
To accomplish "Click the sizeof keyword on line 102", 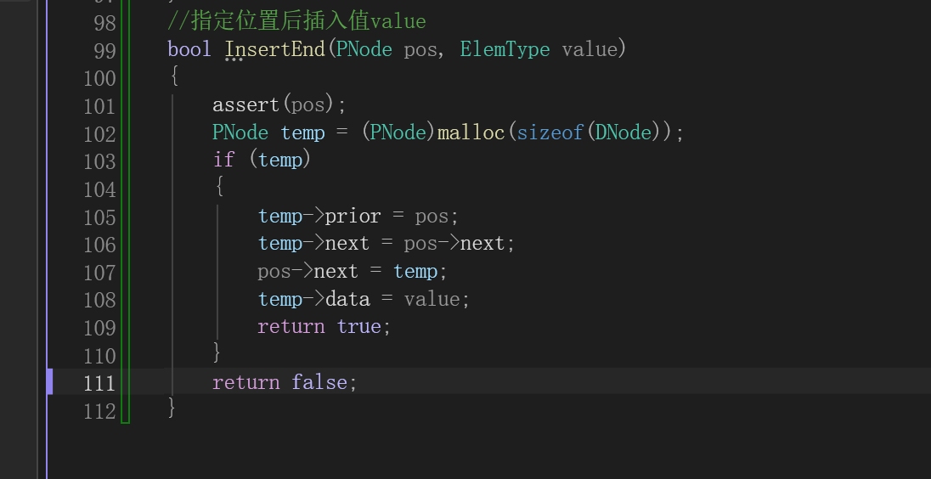I will point(550,133).
